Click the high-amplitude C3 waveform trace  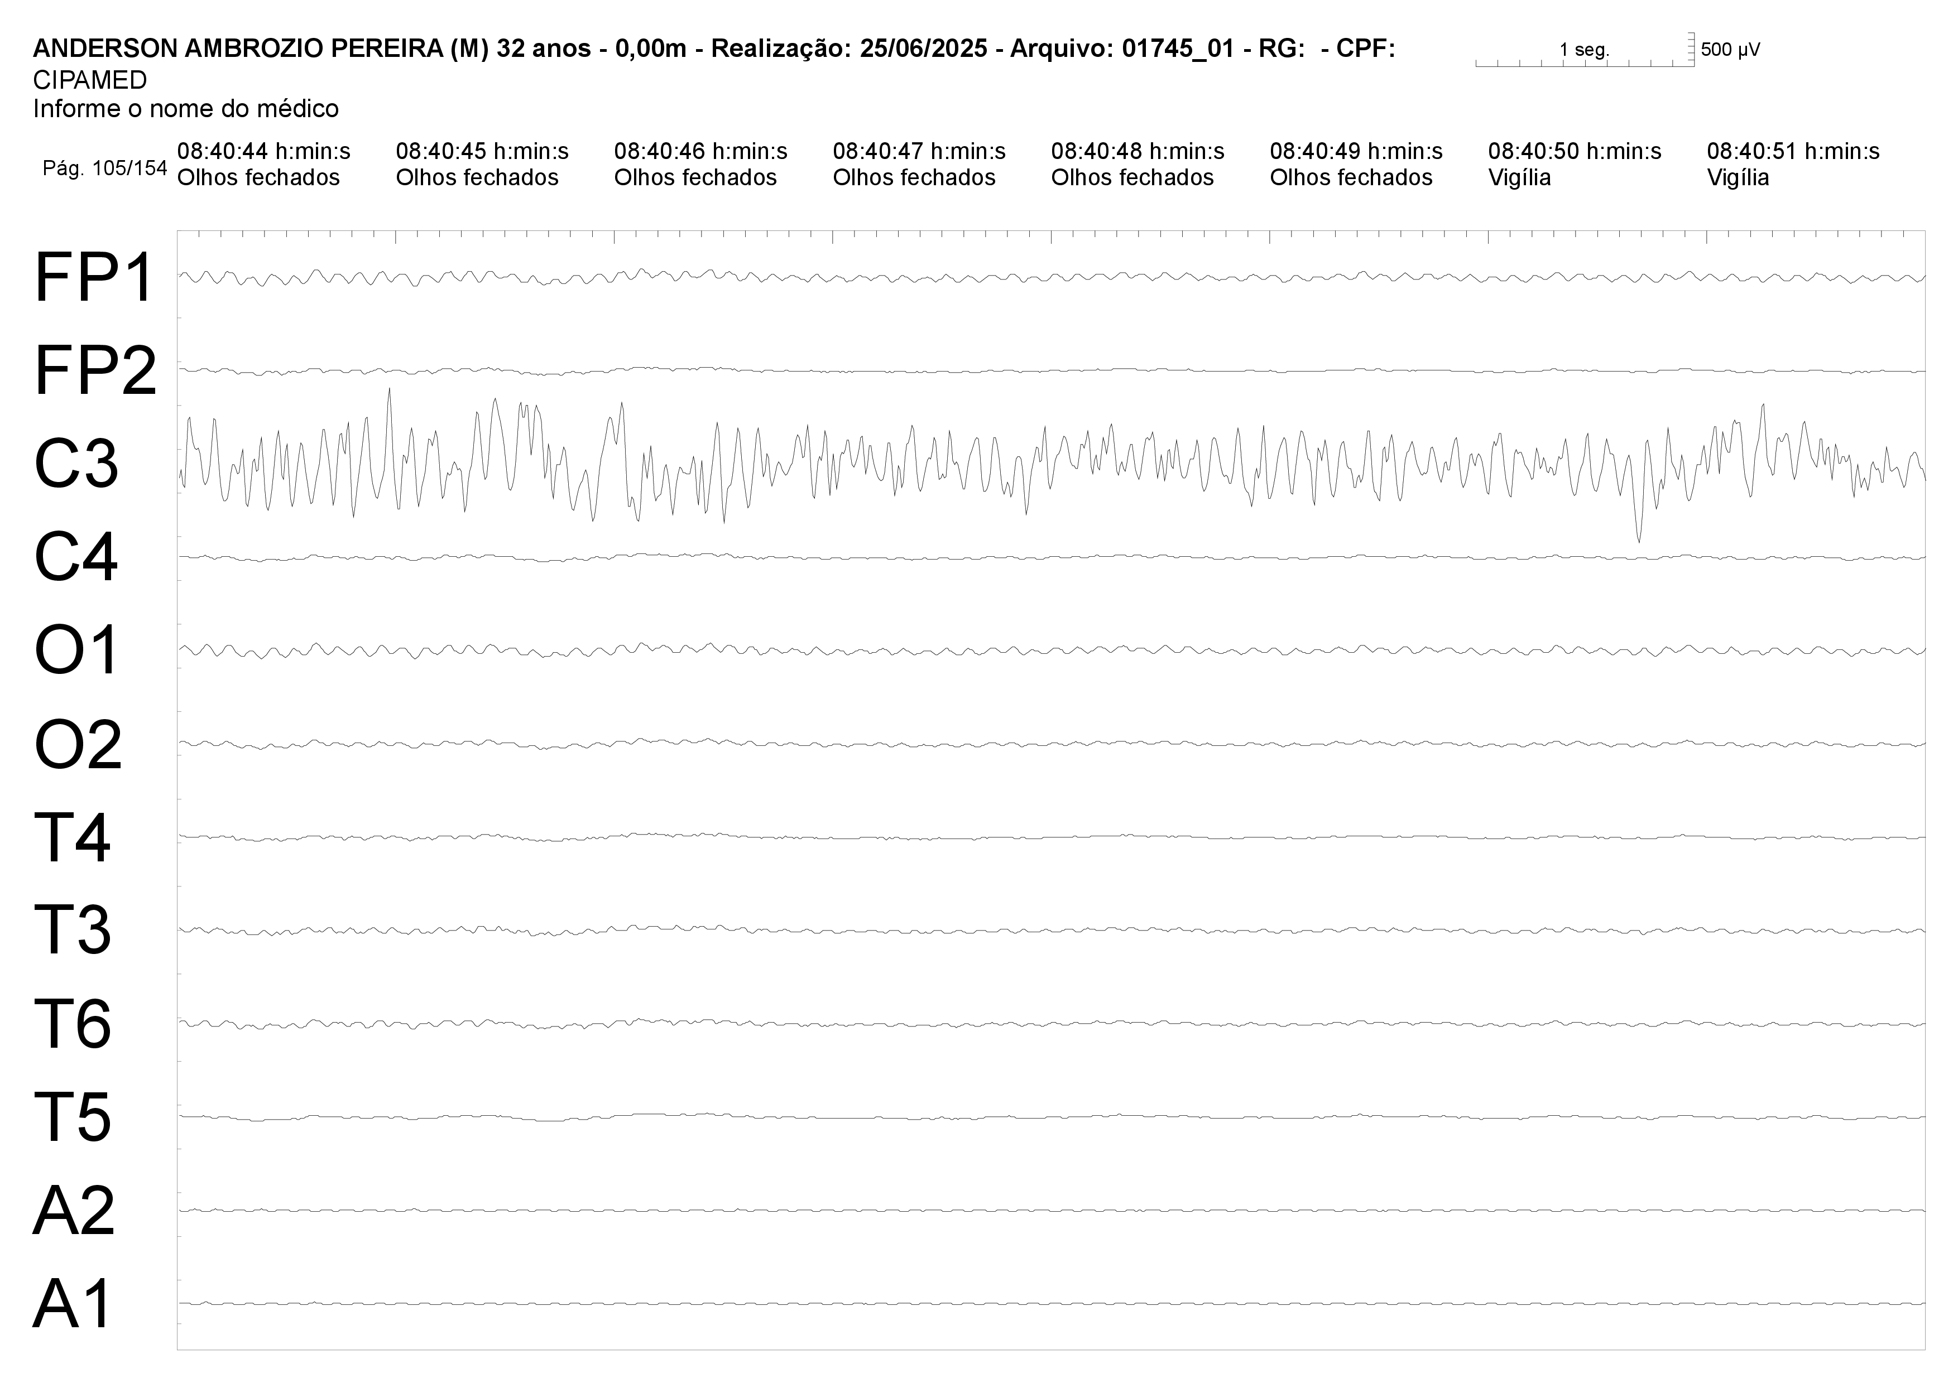pyautogui.click(x=1052, y=464)
